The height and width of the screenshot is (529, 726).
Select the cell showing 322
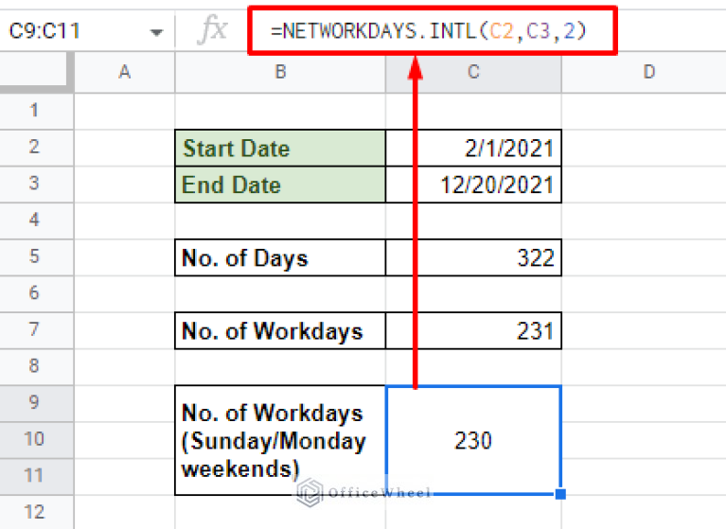473,257
